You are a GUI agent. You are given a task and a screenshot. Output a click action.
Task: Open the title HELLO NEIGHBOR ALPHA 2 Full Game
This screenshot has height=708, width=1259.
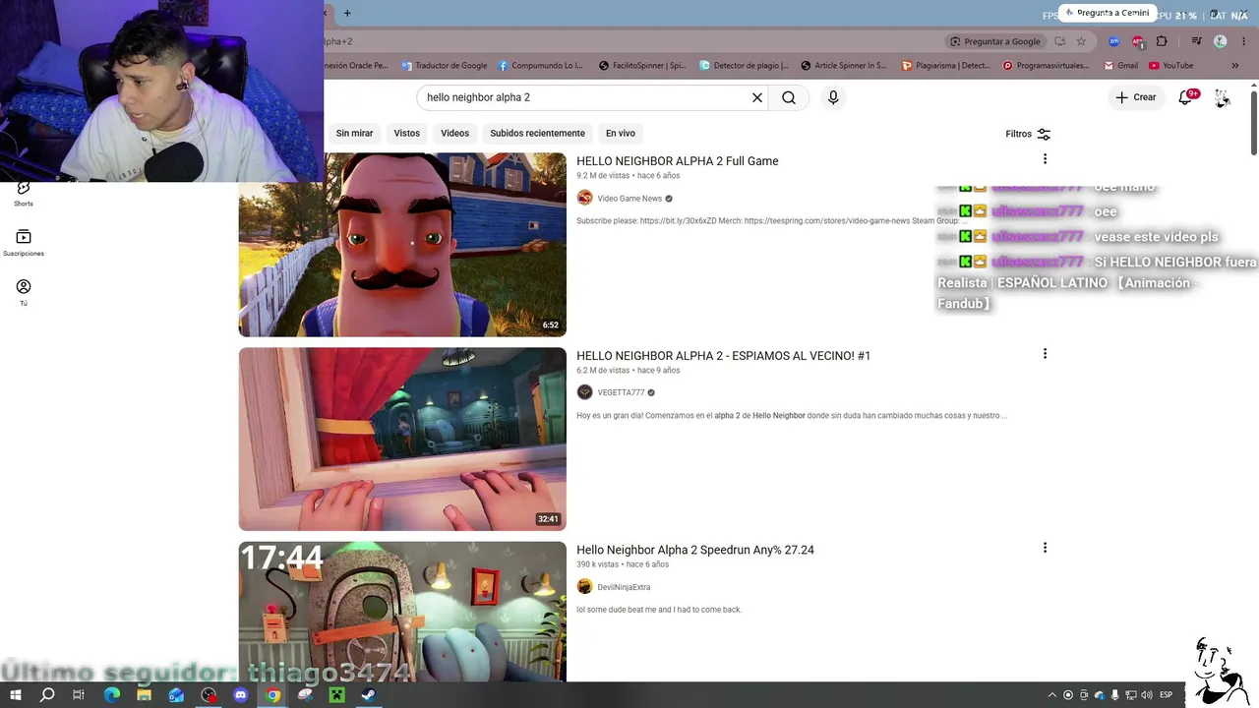coord(677,161)
